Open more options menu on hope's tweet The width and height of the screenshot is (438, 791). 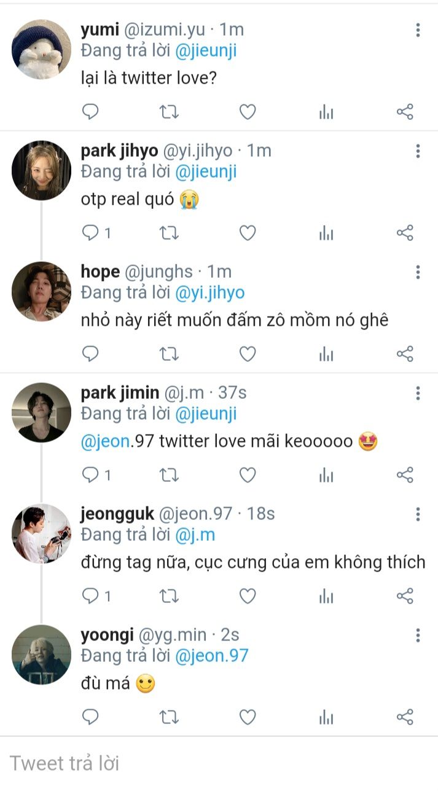(418, 272)
